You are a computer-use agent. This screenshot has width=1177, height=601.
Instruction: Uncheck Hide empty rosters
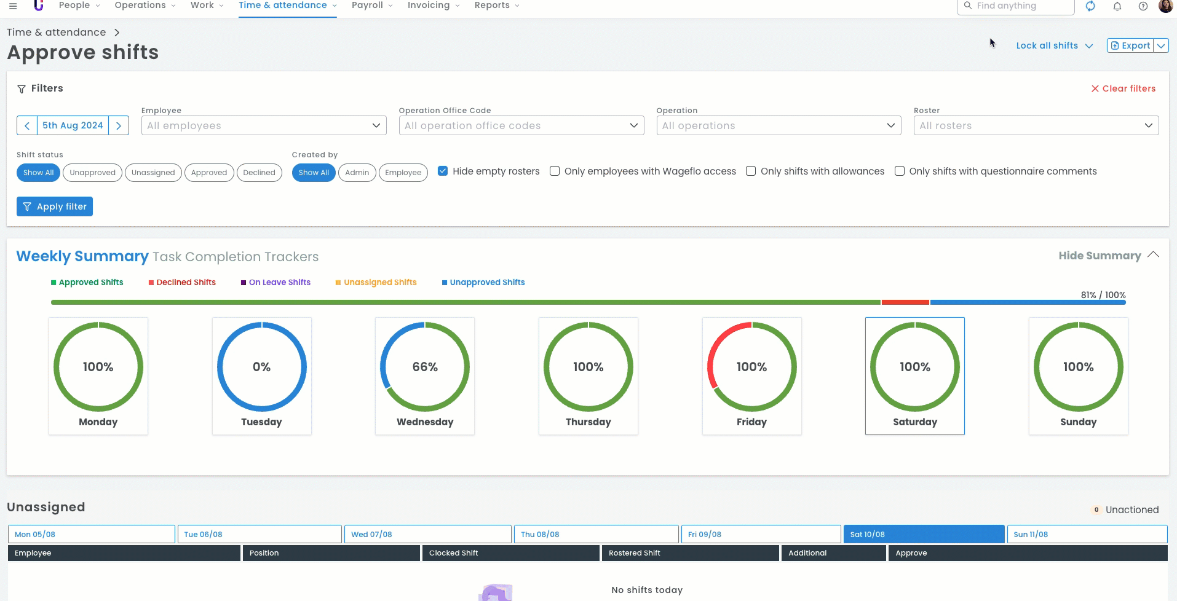pyautogui.click(x=443, y=171)
